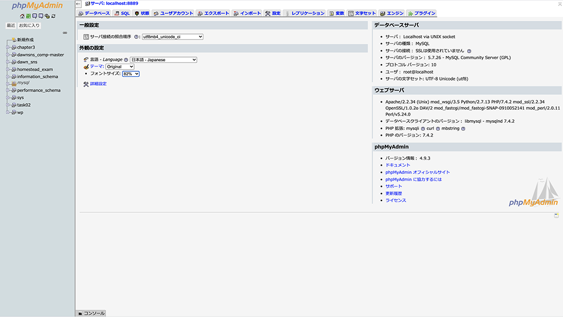Expand the sys database tree node

pyautogui.click(x=8, y=98)
